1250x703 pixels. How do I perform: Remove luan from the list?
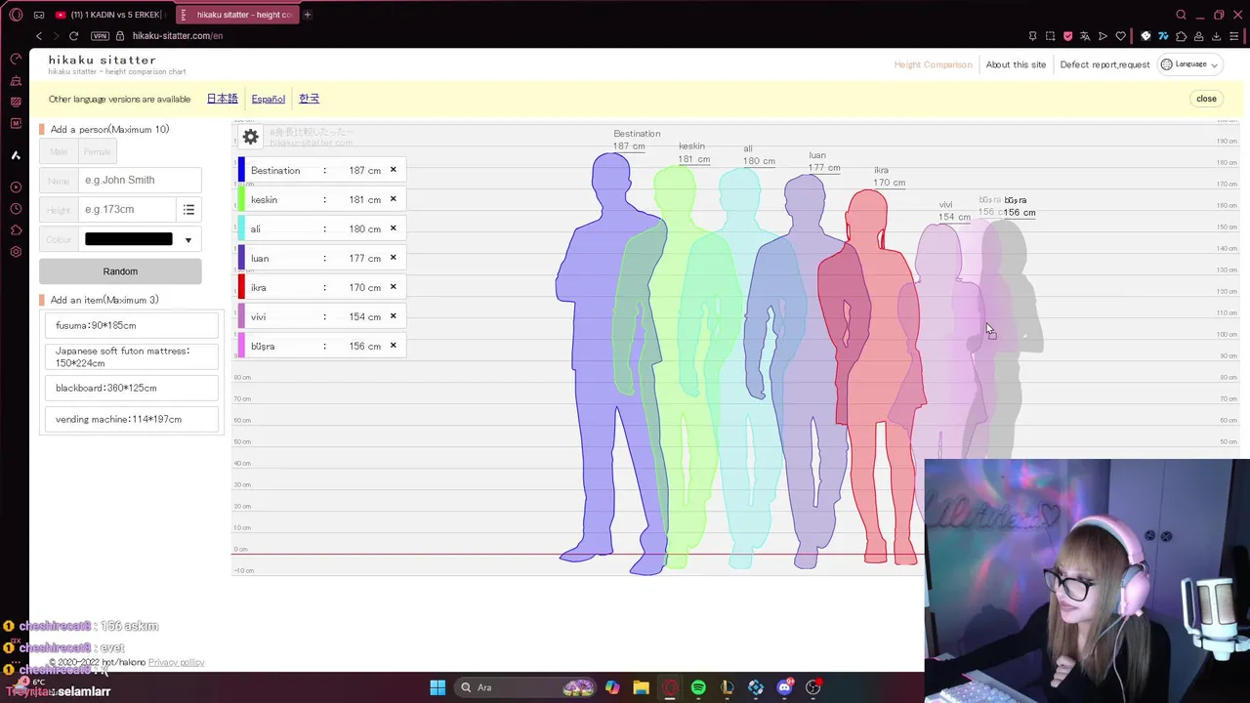pos(394,258)
